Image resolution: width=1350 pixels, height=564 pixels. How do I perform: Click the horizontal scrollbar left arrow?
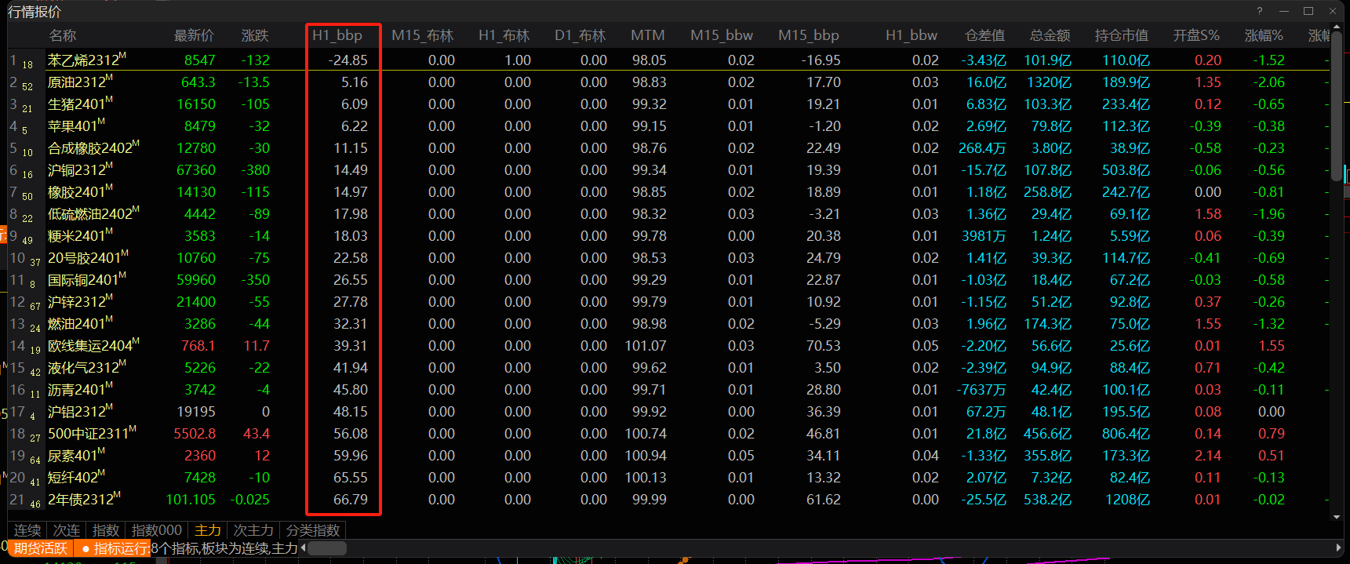pos(303,548)
